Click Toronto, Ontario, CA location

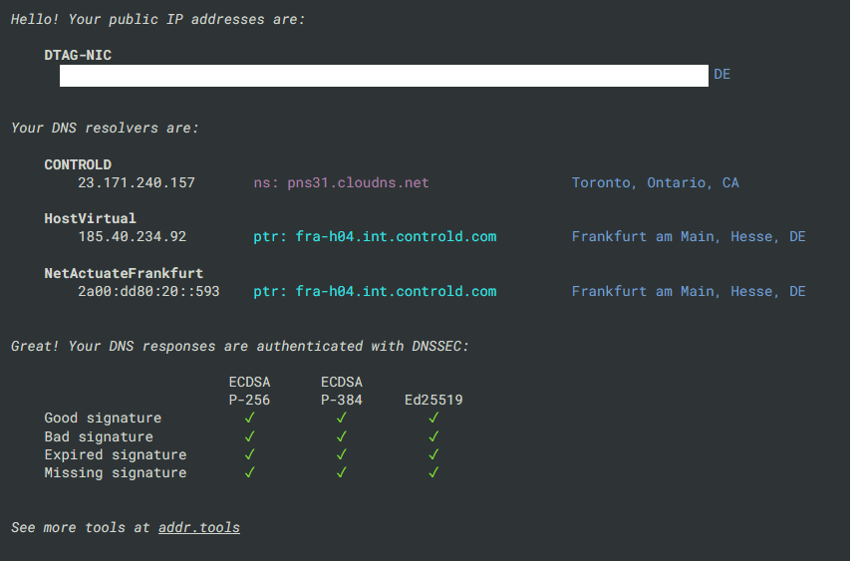656,182
